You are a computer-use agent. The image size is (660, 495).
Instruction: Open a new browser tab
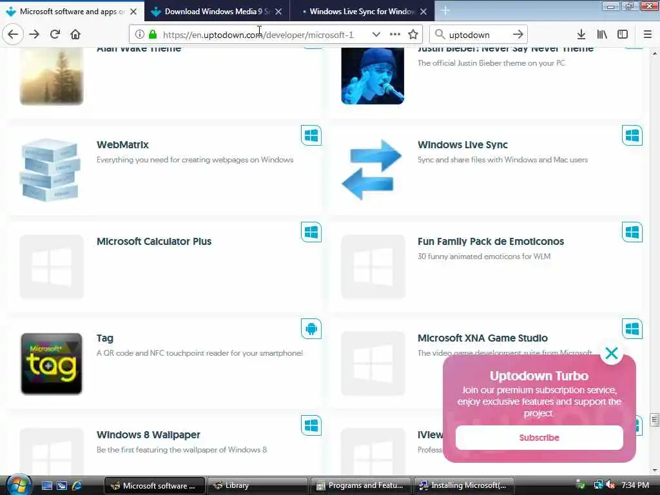445,12
